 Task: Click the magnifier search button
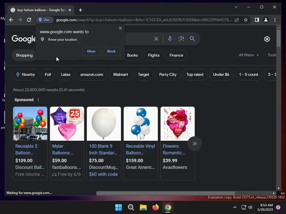pos(192,39)
